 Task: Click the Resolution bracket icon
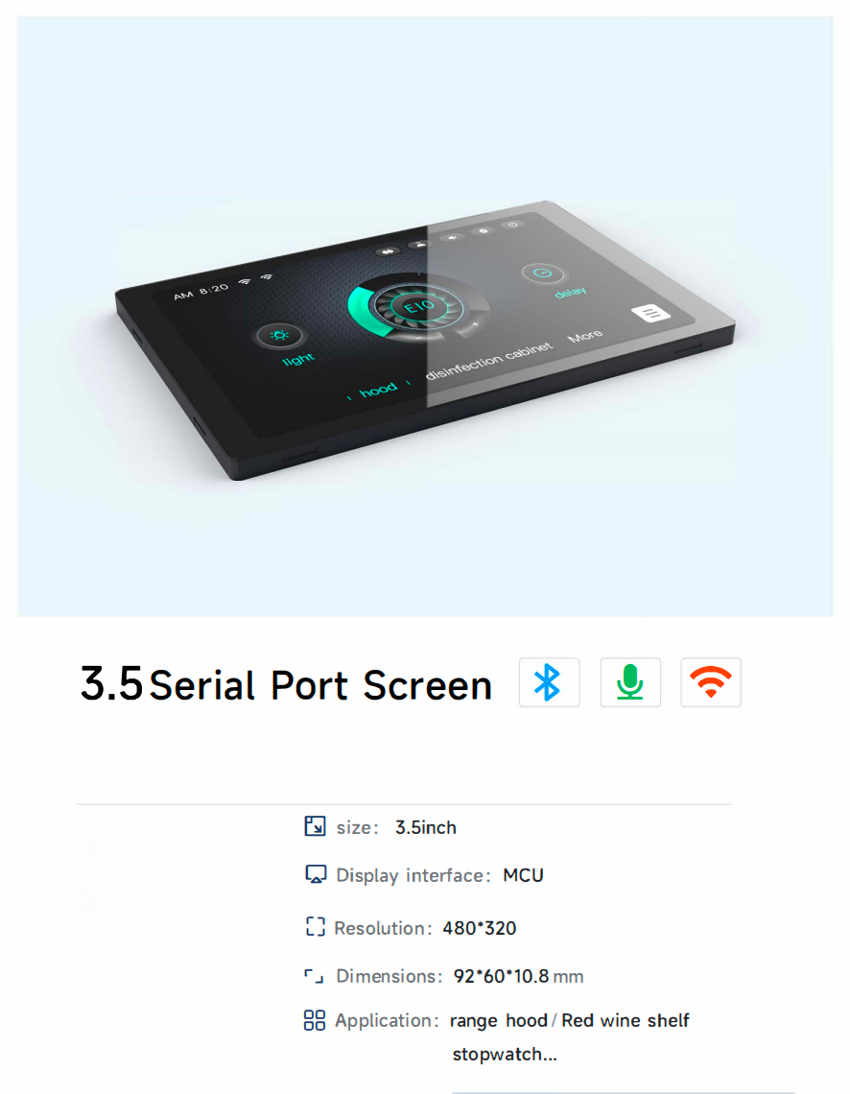coord(316,927)
